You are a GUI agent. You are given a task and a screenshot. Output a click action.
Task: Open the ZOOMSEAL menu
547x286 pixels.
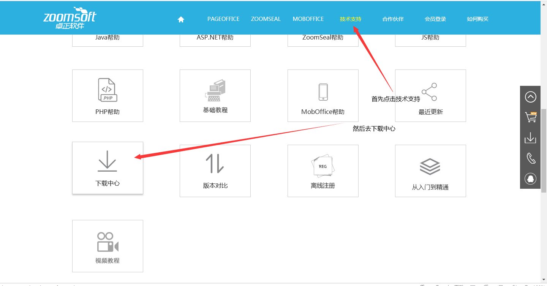(266, 19)
